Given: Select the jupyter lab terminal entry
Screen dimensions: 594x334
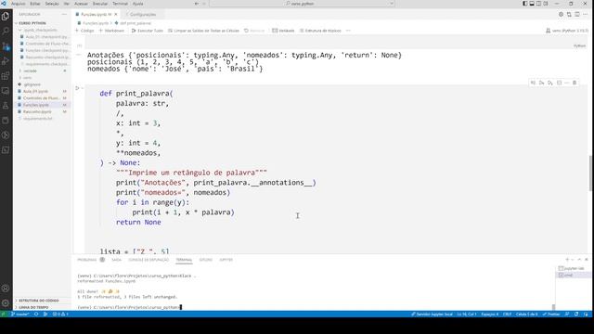Looking at the screenshot, I should click(x=572, y=268).
